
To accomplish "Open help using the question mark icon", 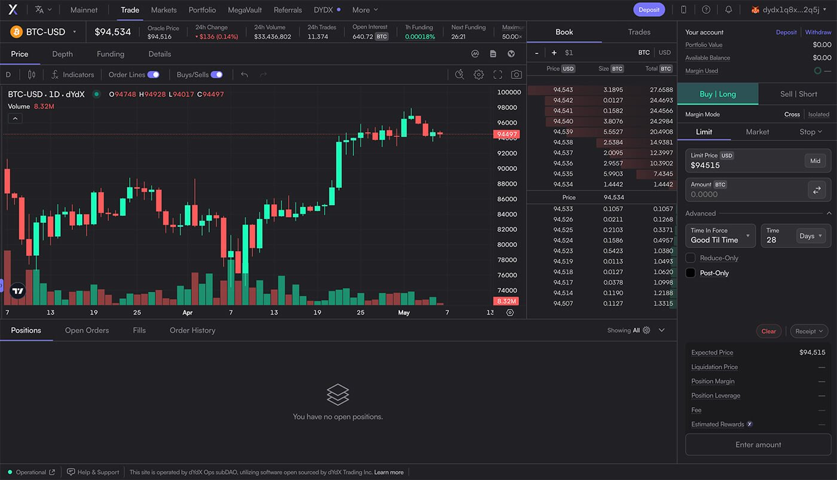I will coord(705,10).
